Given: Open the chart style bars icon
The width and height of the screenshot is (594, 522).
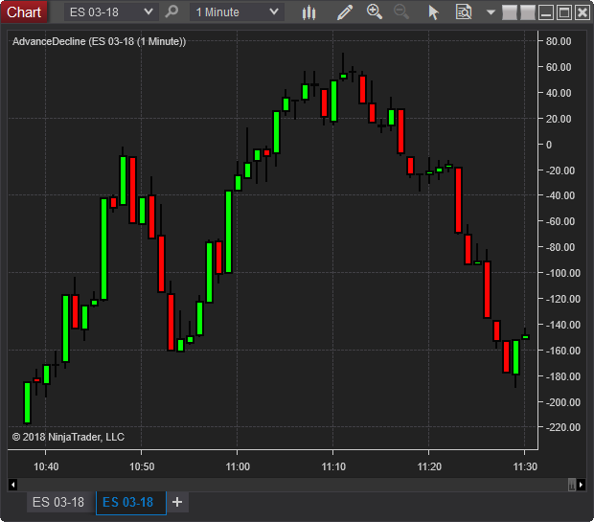Looking at the screenshot, I should tap(308, 12).
